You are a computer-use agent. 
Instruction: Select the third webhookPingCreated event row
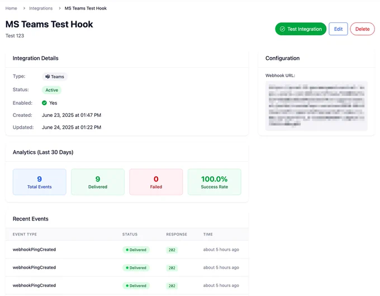[x=127, y=285]
